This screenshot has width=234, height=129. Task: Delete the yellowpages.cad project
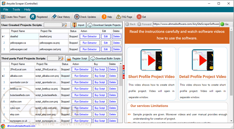tap(116, 49)
